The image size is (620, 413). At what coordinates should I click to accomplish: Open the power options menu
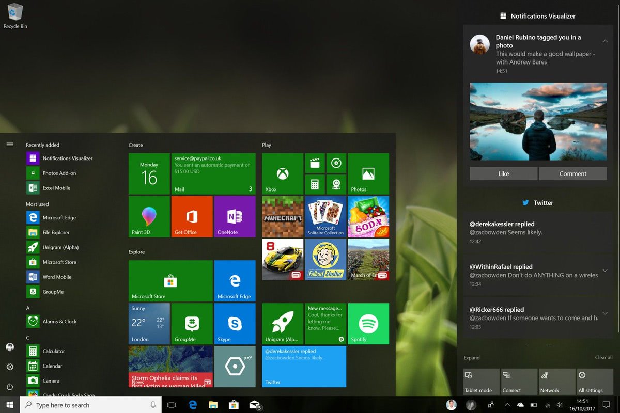(x=9, y=387)
